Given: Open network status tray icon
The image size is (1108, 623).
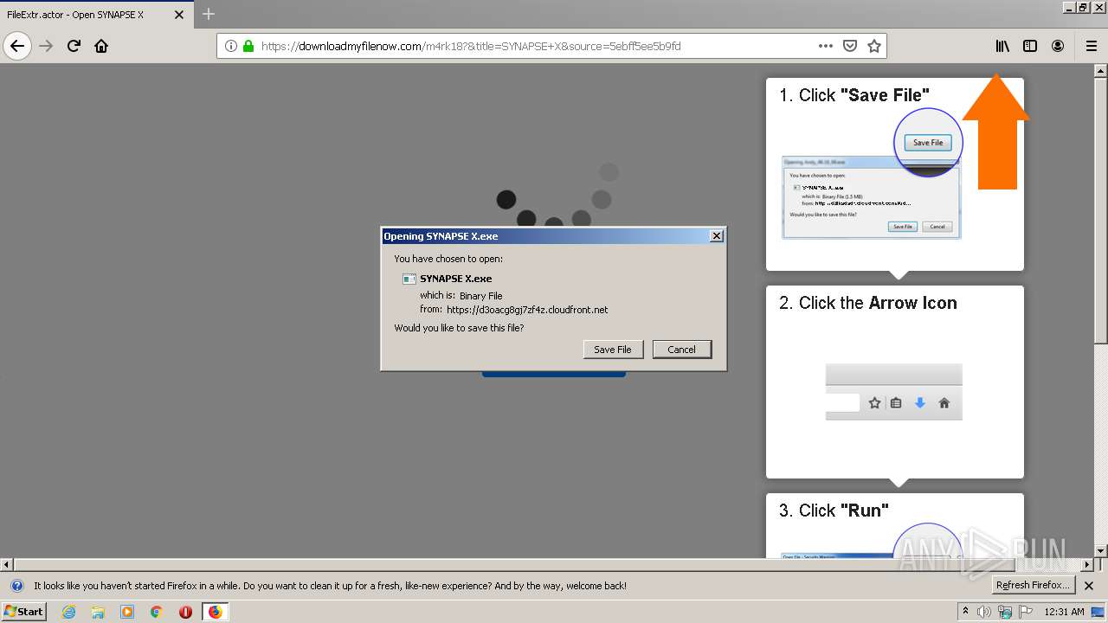Looking at the screenshot, I should click(x=1005, y=612).
